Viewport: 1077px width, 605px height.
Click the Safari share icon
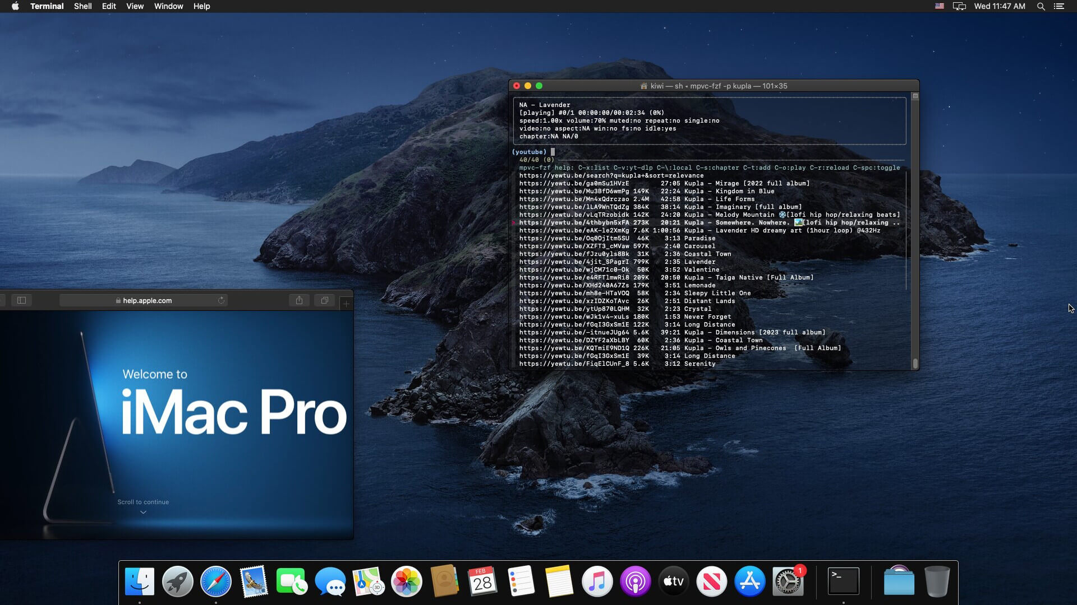(x=299, y=300)
